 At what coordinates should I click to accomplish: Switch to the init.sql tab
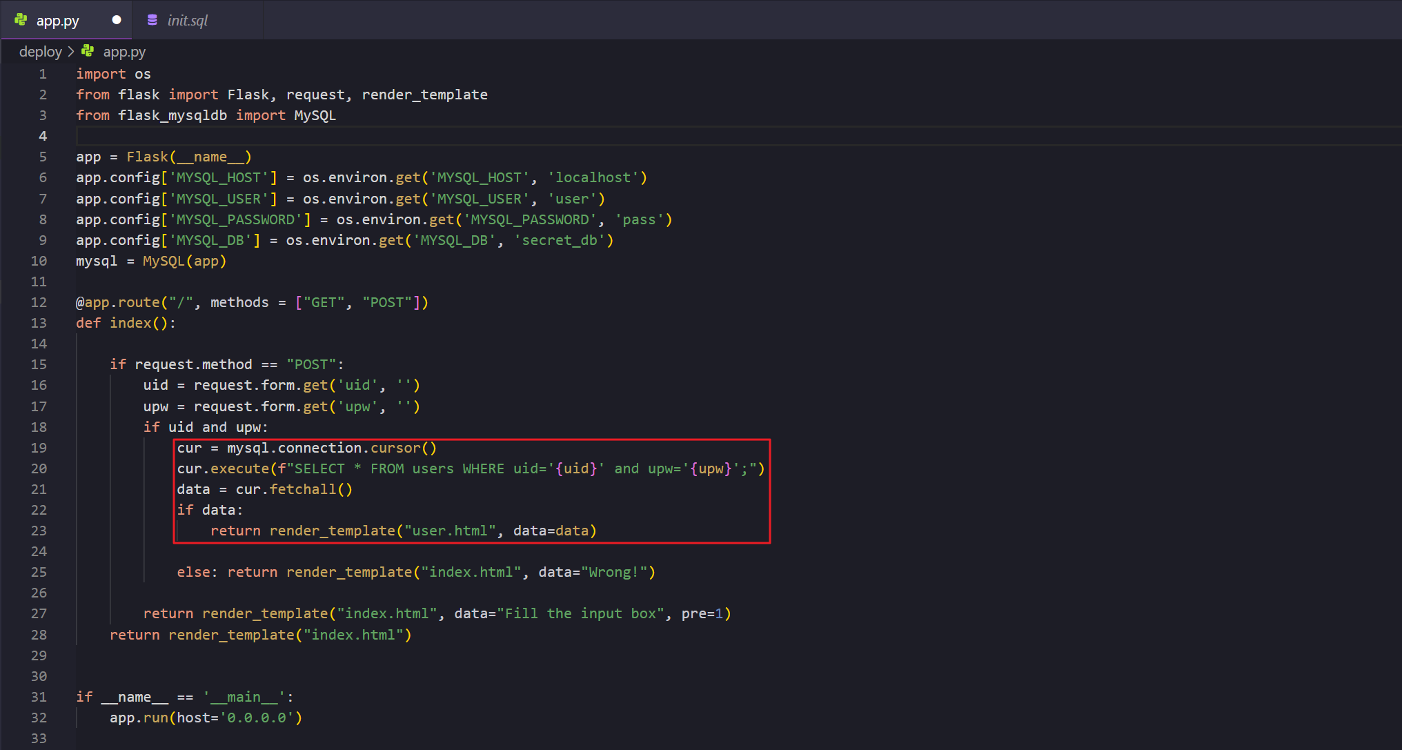[187, 21]
